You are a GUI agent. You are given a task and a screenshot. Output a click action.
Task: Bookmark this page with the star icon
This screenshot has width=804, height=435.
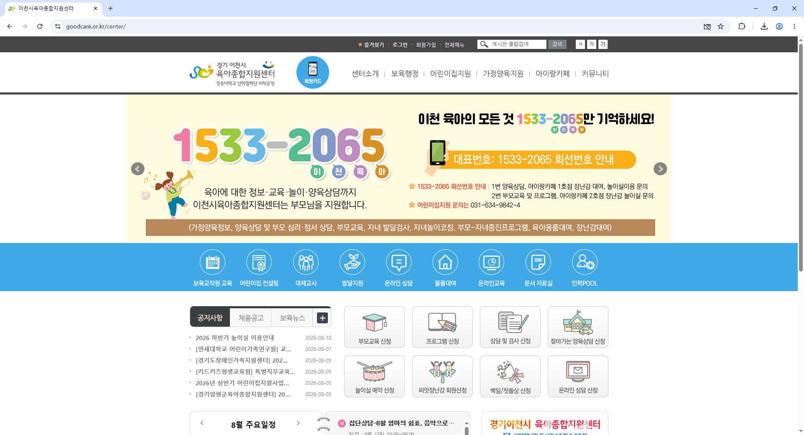tap(721, 26)
